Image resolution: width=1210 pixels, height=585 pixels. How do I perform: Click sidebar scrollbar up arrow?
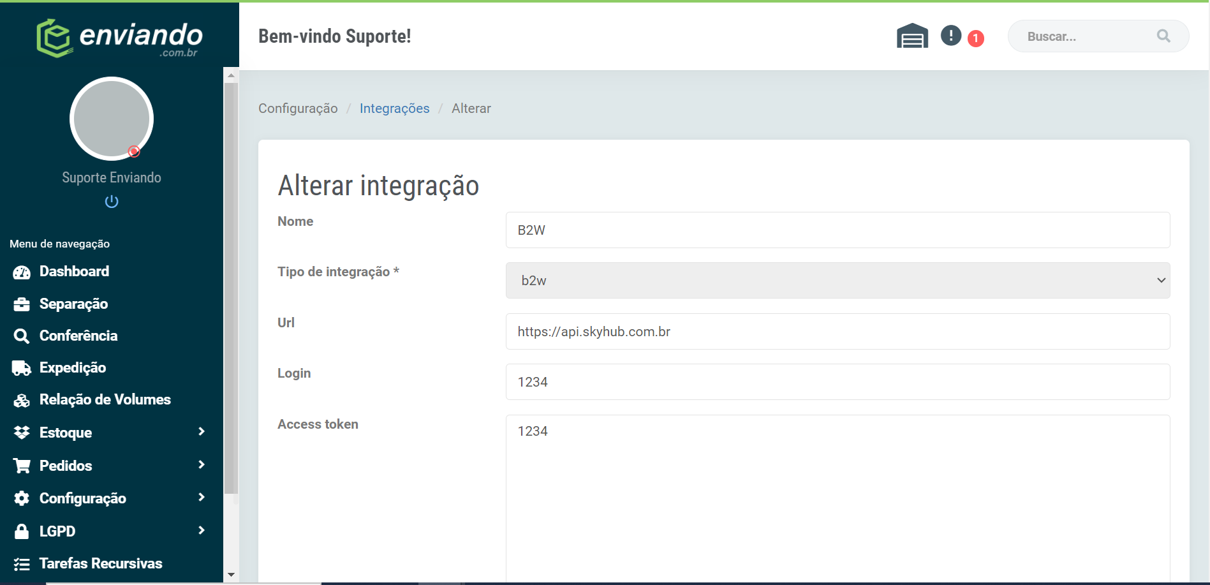click(231, 75)
